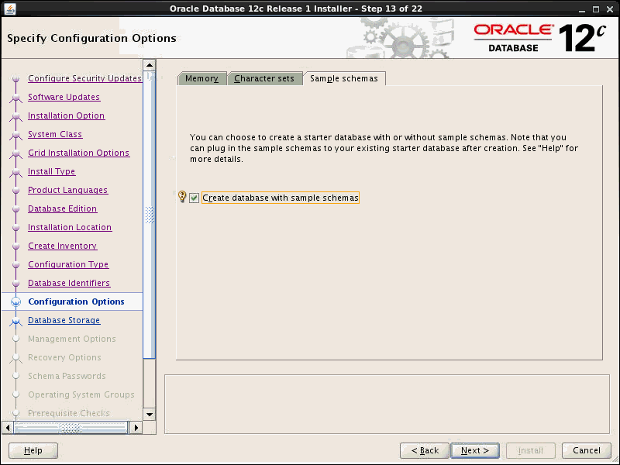Viewport: 620px width, 465px height.
Task: Click the Next button
Action: pos(474,450)
